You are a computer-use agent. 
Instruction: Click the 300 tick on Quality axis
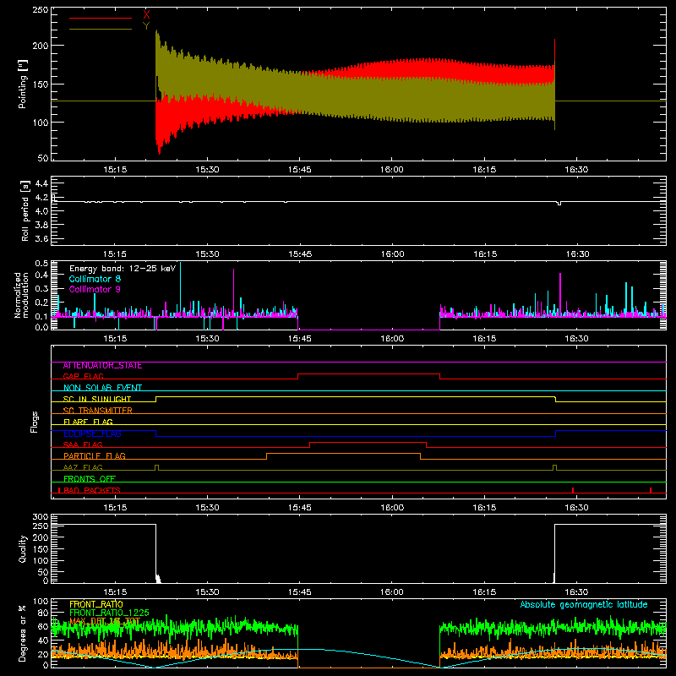pos(41,517)
